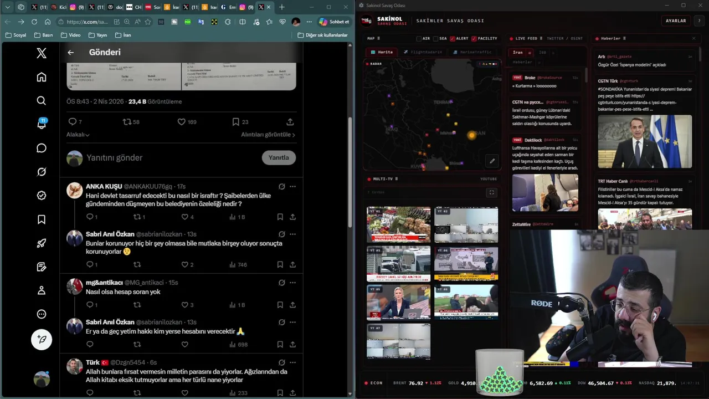709x399 pixels.
Task: Refresh the browser page
Action: (x=34, y=22)
